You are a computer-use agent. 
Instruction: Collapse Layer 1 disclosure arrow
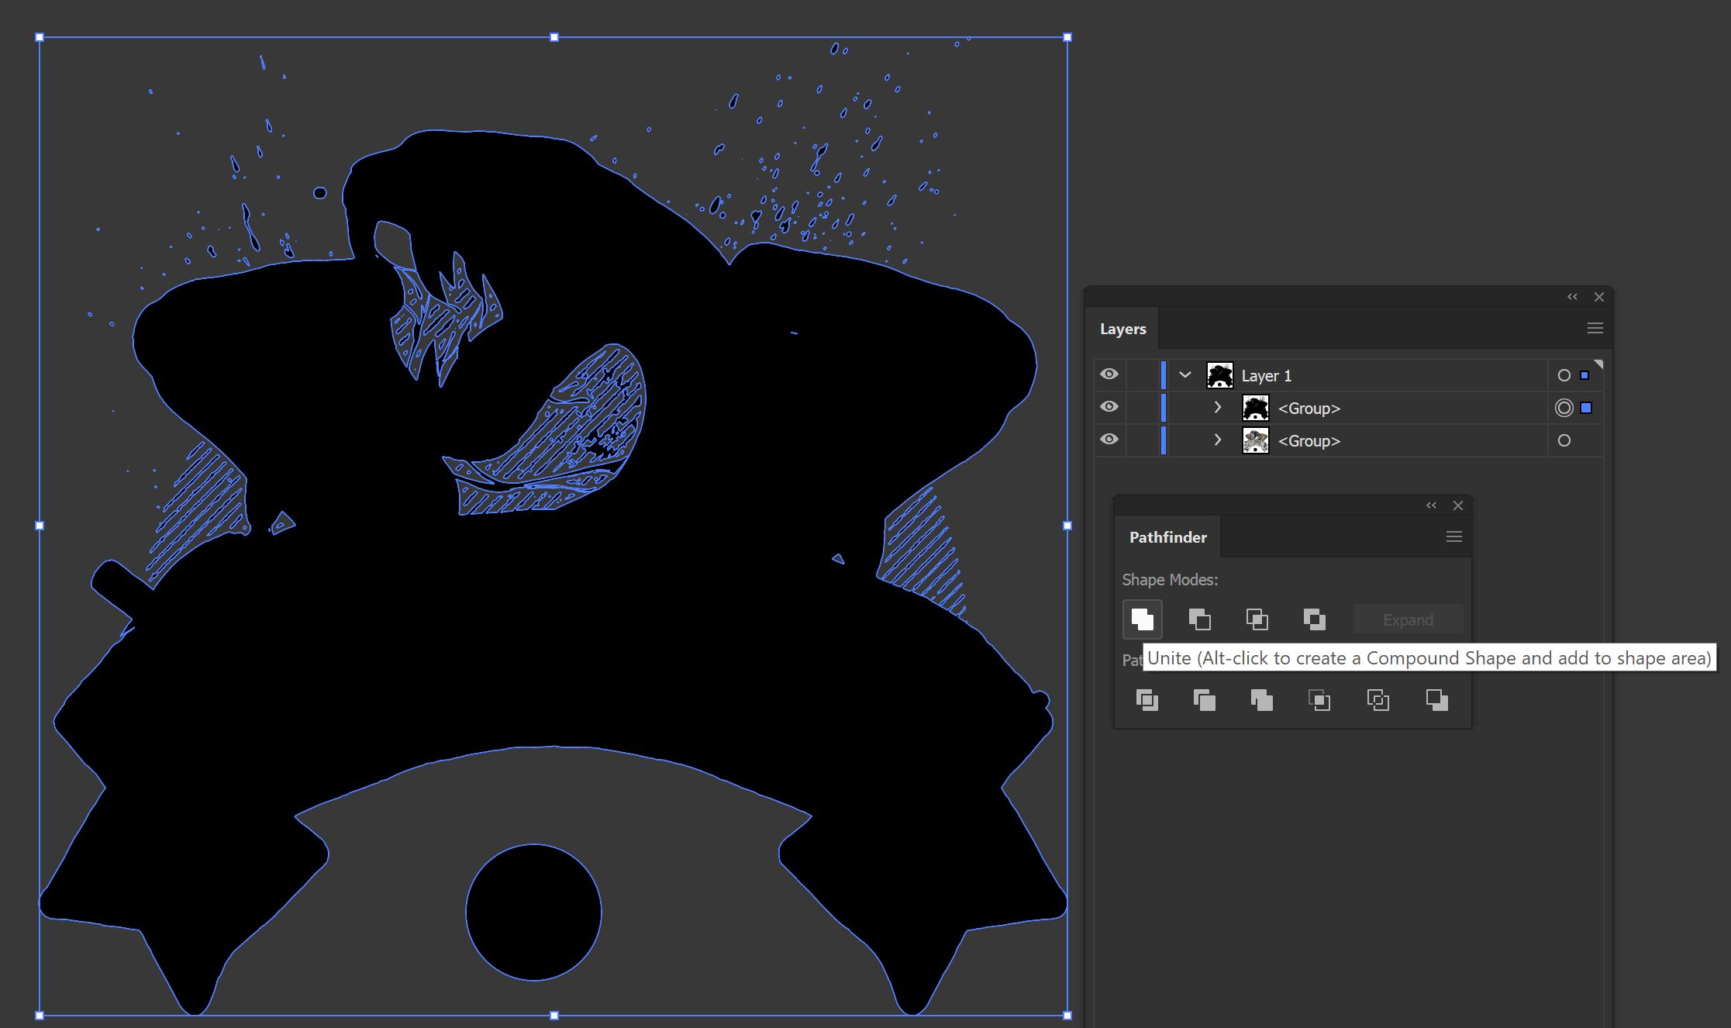click(1185, 375)
